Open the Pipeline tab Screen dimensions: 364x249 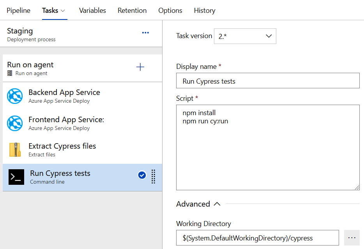point(18,11)
